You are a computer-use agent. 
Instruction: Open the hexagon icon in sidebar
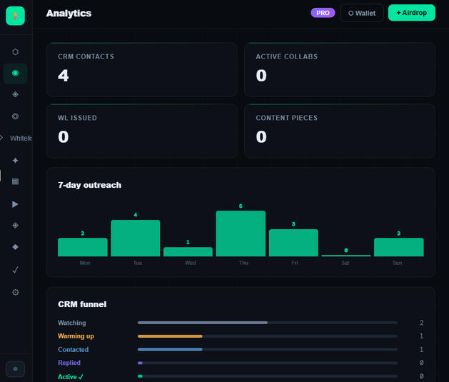point(15,51)
